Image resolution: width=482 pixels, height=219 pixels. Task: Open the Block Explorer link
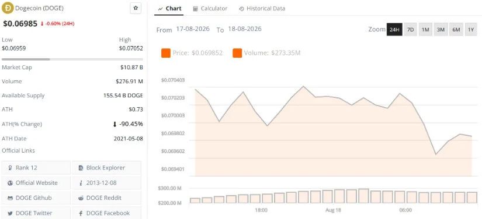(106, 168)
